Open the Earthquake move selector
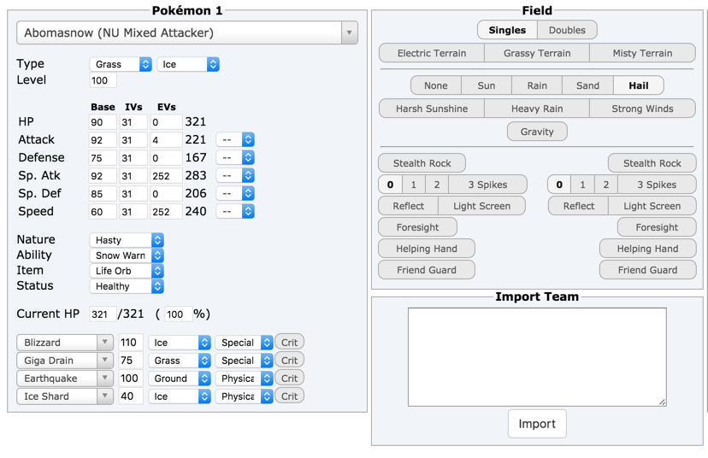708x458 pixels. point(65,379)
